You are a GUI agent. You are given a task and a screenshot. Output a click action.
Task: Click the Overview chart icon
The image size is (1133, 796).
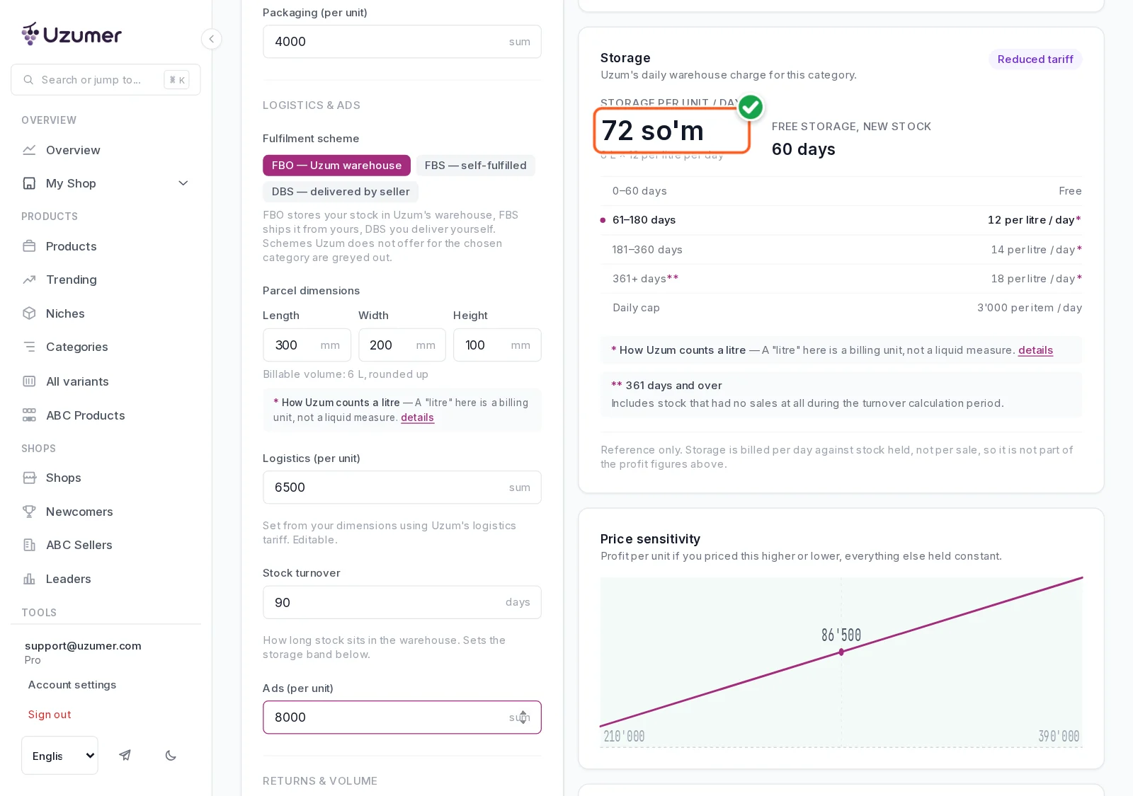point(29,150)
